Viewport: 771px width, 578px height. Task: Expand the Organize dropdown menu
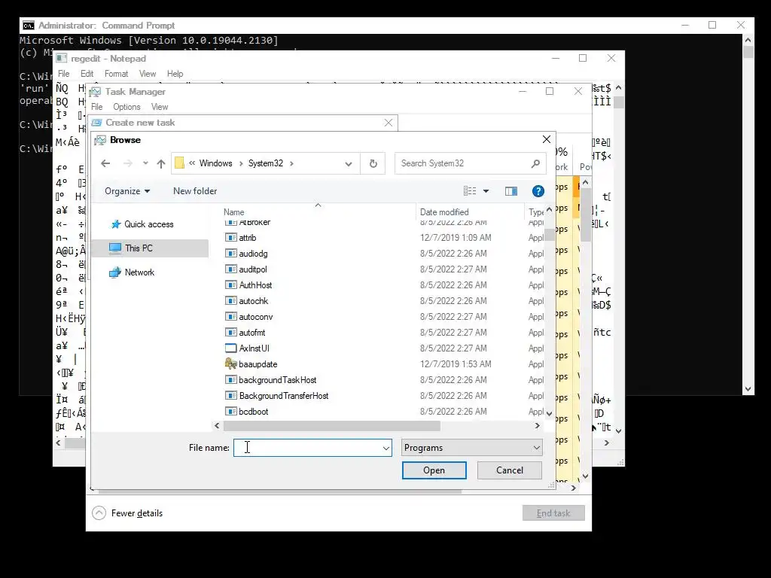(x=127, y=191)
